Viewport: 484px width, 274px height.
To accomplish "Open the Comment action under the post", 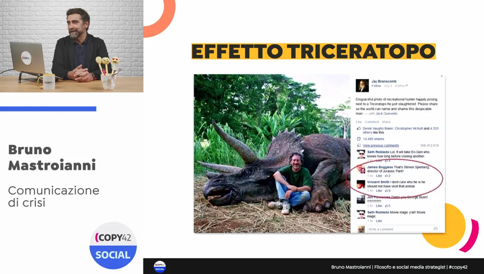I will point(372,122).
